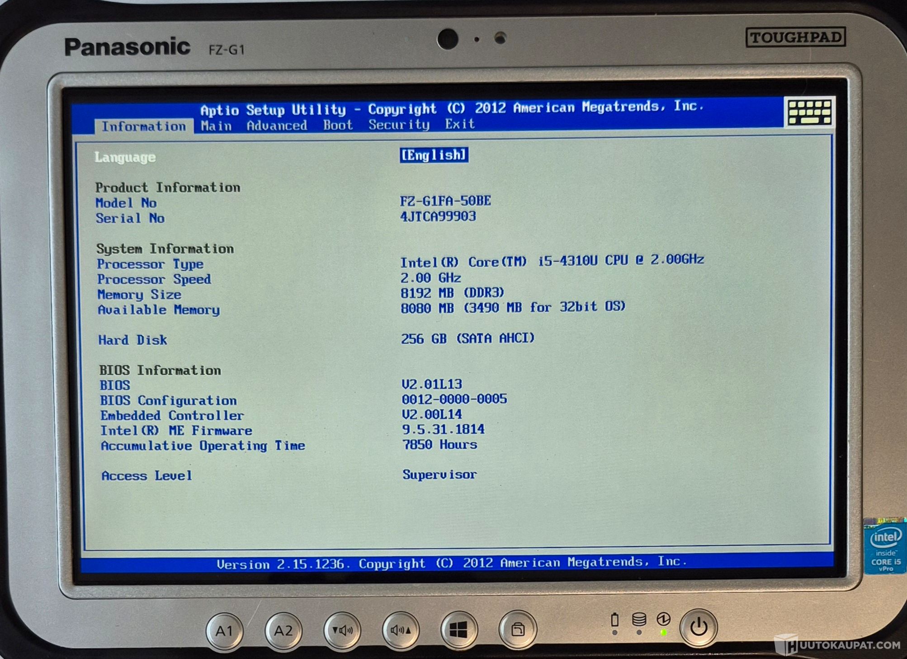This screenshot has height=659, width=907.
Task: Click the Serial No label
Action: tap(130, 218)
